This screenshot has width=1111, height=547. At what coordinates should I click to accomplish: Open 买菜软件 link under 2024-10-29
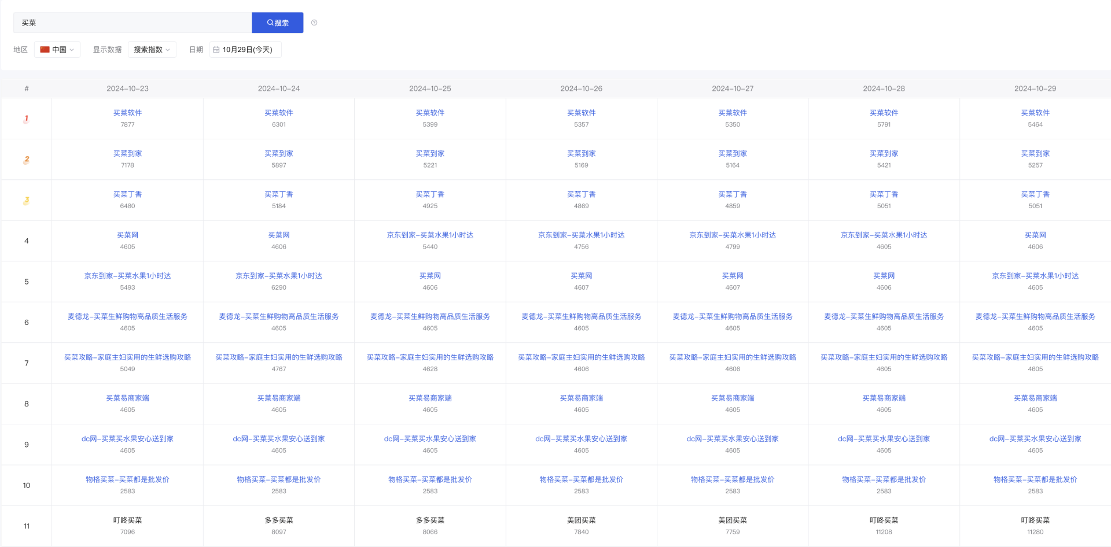pos(1035,113)
